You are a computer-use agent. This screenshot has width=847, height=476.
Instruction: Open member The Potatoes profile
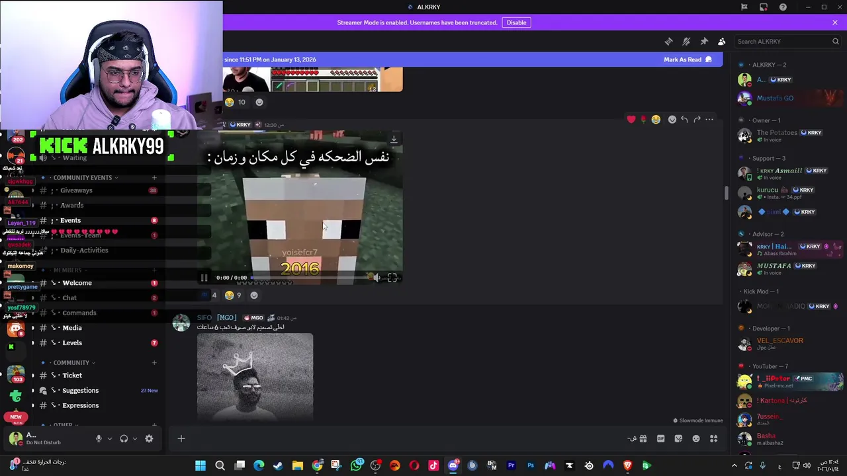pyautogui.click(x=789, y=136)
